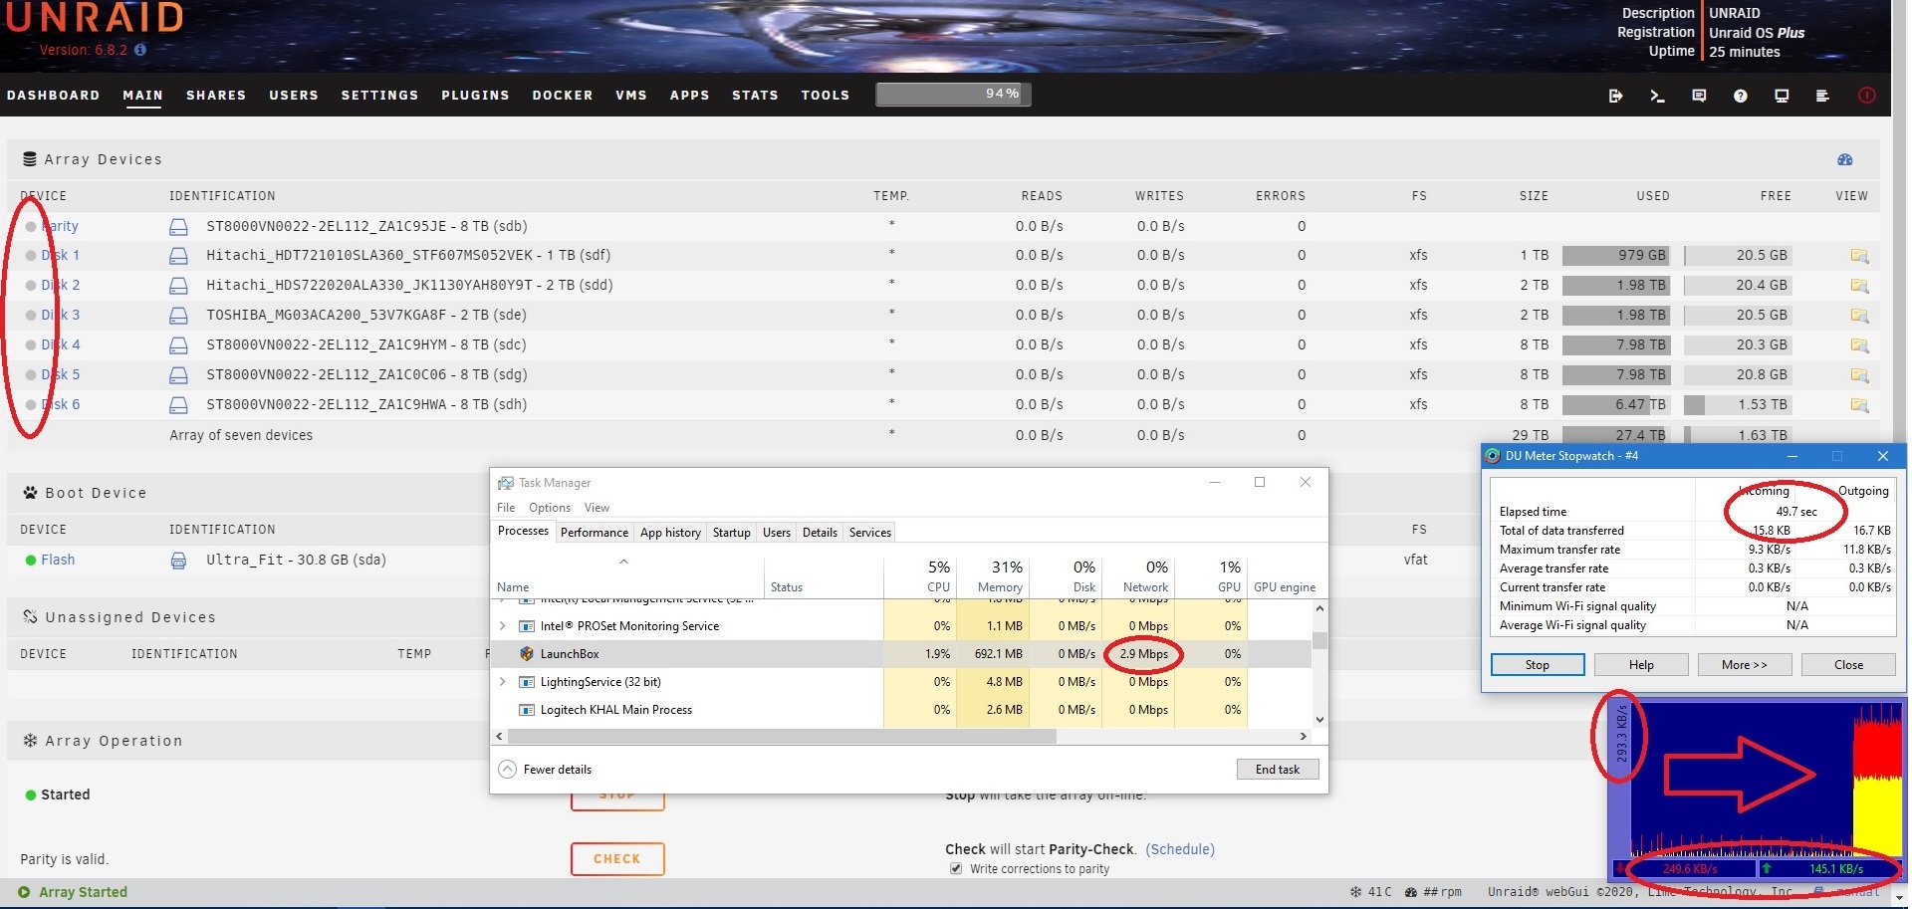Click Disk 6 free-space bar 1.53 TB
This screenshot has width=1912, height=909.
click(1740, 405)
